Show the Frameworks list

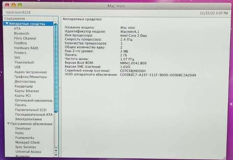pos(25,138)
